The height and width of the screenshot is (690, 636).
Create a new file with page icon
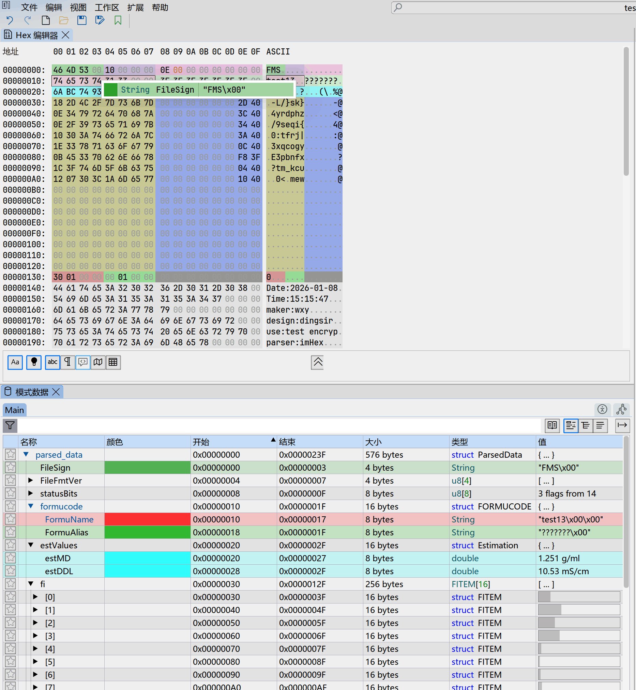[45, 21]
